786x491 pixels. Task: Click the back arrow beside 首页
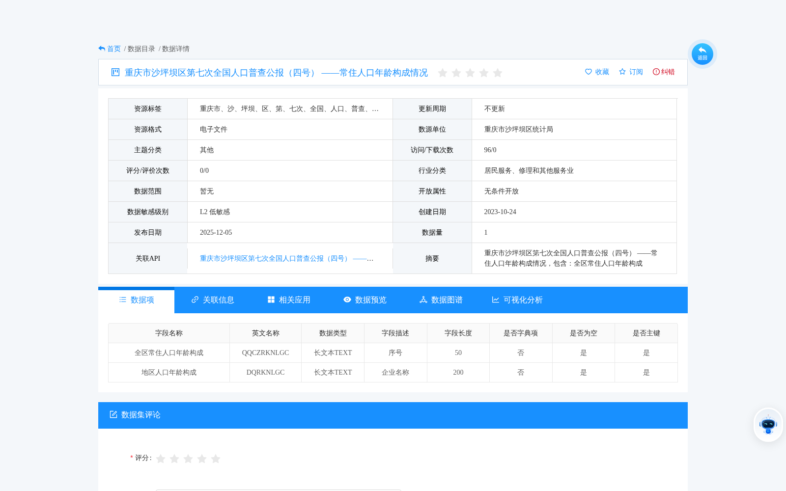point(102,49)
